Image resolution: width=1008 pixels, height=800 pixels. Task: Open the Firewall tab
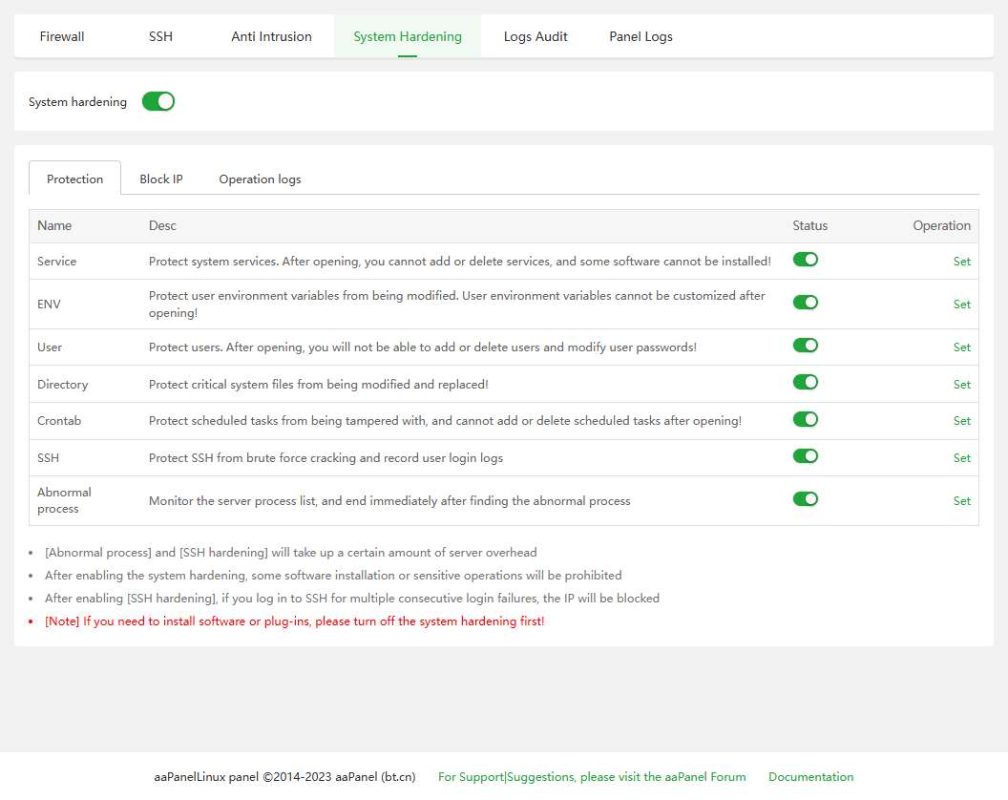point(62,36)
